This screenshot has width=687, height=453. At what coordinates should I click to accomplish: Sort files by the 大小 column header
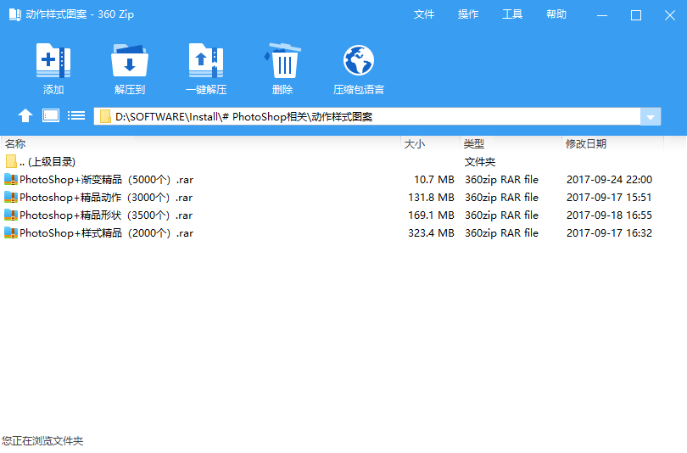415,144
